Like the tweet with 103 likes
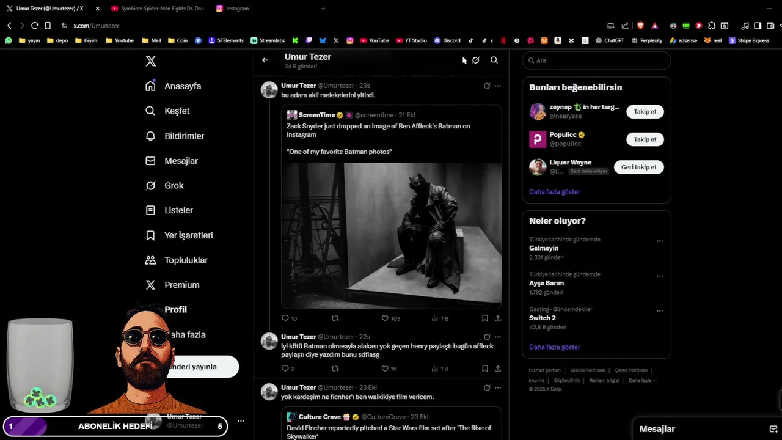The image size is (782, 440). coord(391,318)
